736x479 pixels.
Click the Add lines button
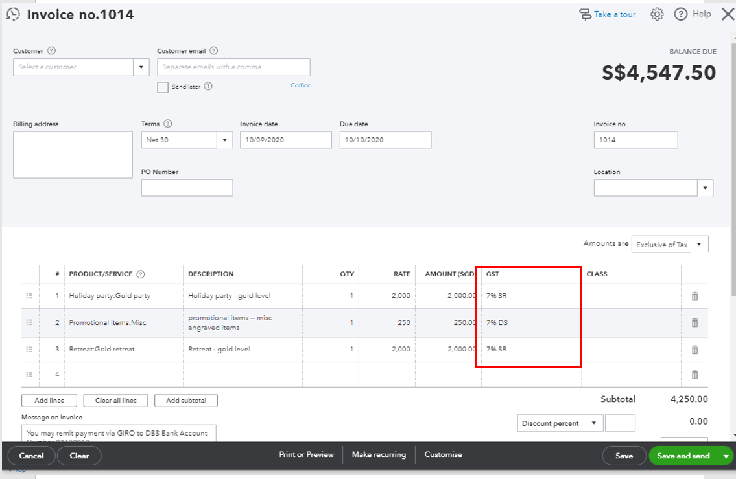49,400
